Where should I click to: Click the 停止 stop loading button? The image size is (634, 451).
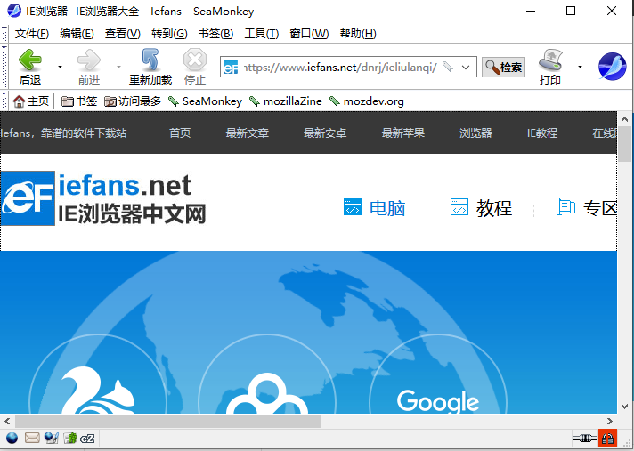click(195, 67)
